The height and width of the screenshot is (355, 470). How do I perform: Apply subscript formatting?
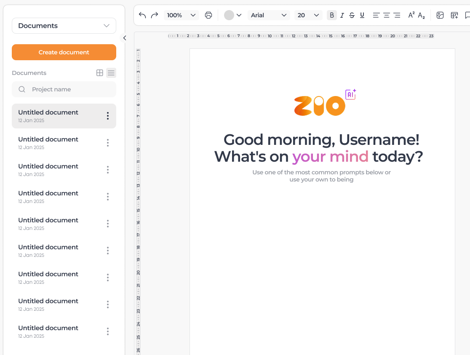pos(421,15)
